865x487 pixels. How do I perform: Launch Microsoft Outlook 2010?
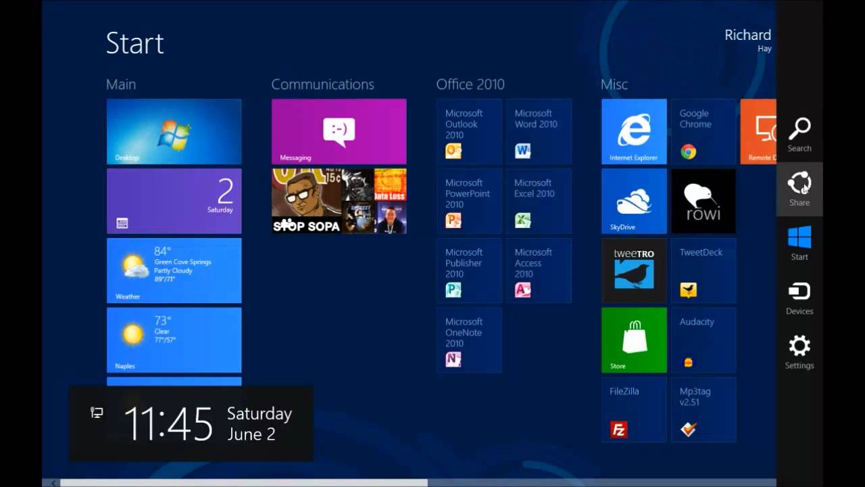pyautogui.click(x=469, y=131)
